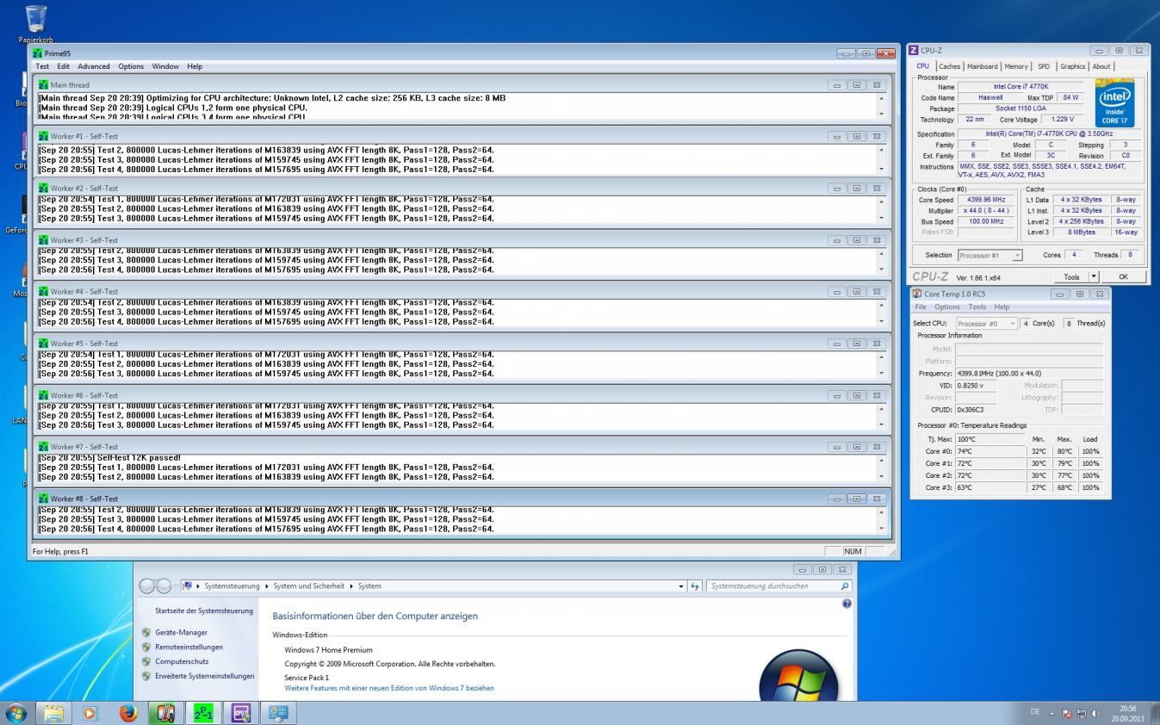Switch to CPU-Z purple taskbar icon

tap(241, 713)
